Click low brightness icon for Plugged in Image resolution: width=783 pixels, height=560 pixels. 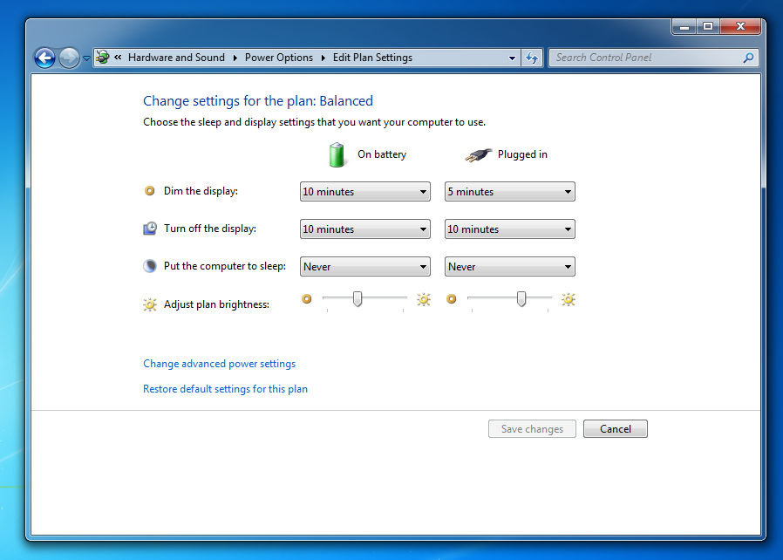point(452,298)
